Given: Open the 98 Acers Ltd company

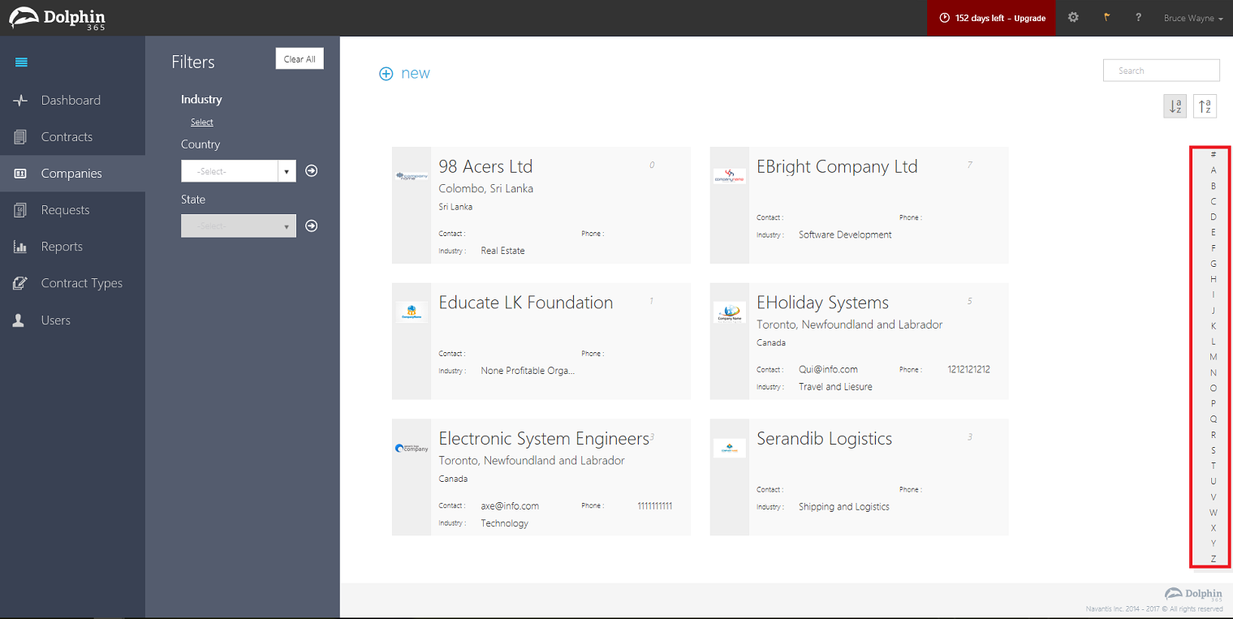Looking at the screenshot, I should [x=485, y=166].
